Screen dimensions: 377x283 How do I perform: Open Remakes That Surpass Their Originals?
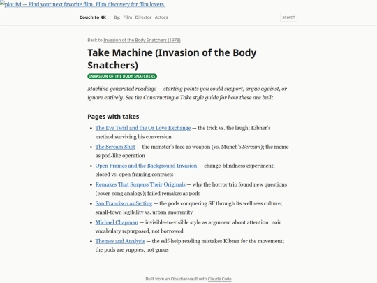click(x=140, y=184)
